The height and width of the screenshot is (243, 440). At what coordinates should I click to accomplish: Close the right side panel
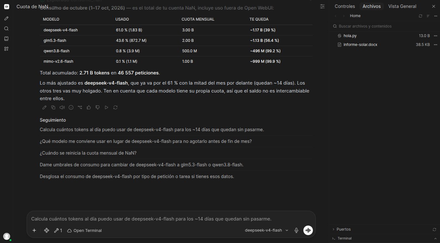point(434,6)
